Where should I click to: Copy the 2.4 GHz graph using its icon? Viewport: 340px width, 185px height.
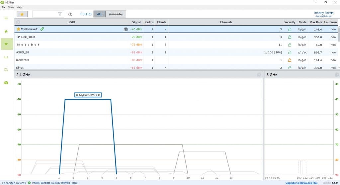coord(259,75)
